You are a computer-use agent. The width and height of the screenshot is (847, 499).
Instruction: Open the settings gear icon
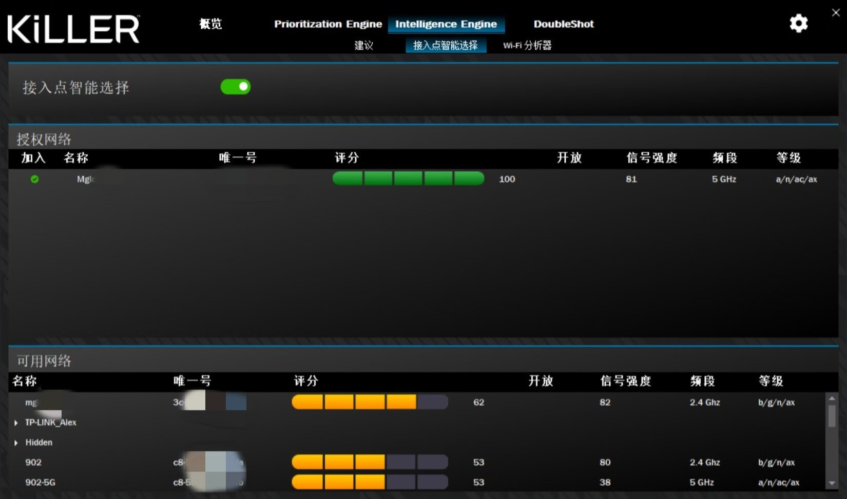tap(798, 24)
